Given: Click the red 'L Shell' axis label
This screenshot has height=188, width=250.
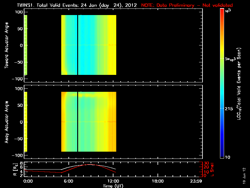Looking at the screenshot, I should [212, 170].
